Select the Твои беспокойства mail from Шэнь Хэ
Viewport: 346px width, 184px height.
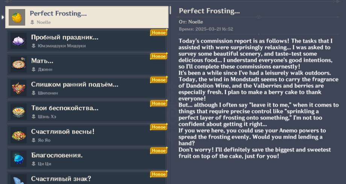coord(87,111)
